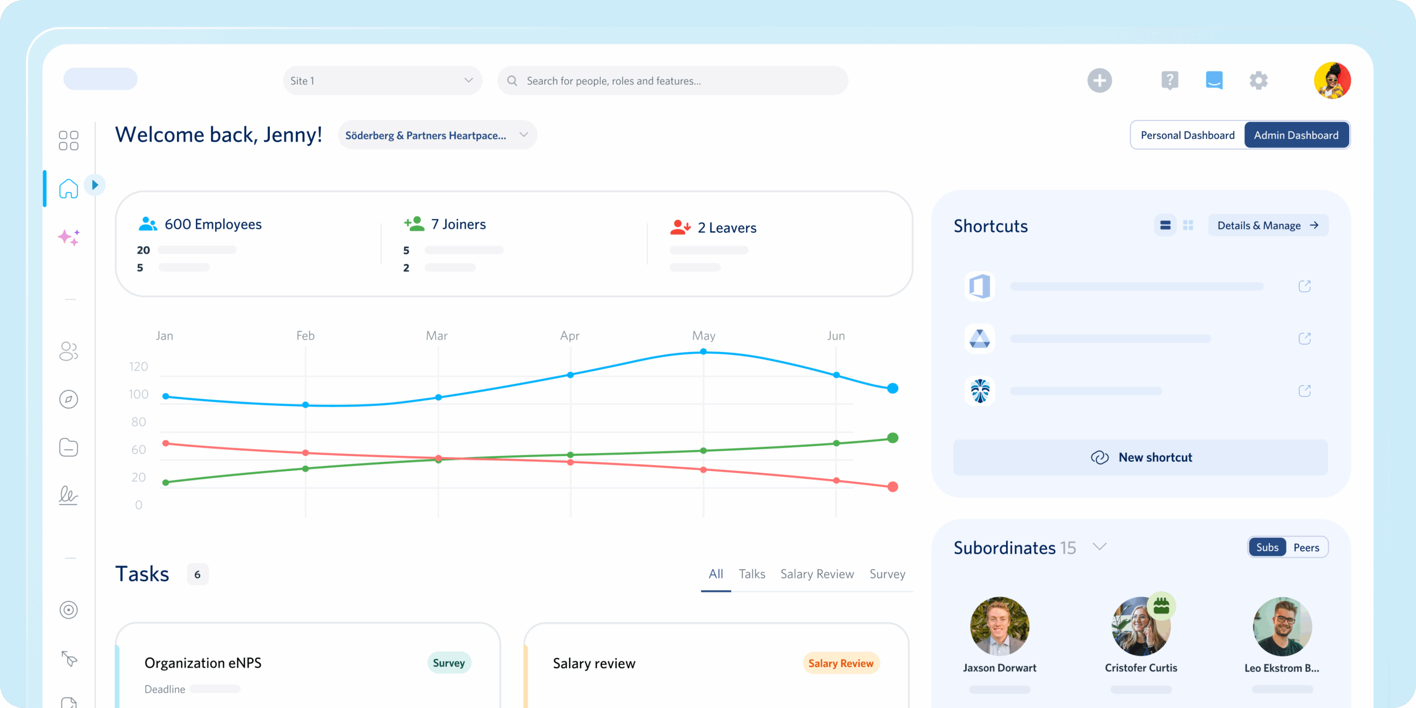Click the 7 Joiners label
Viewport: 1416px width, 708px height.
pos(459,224)
